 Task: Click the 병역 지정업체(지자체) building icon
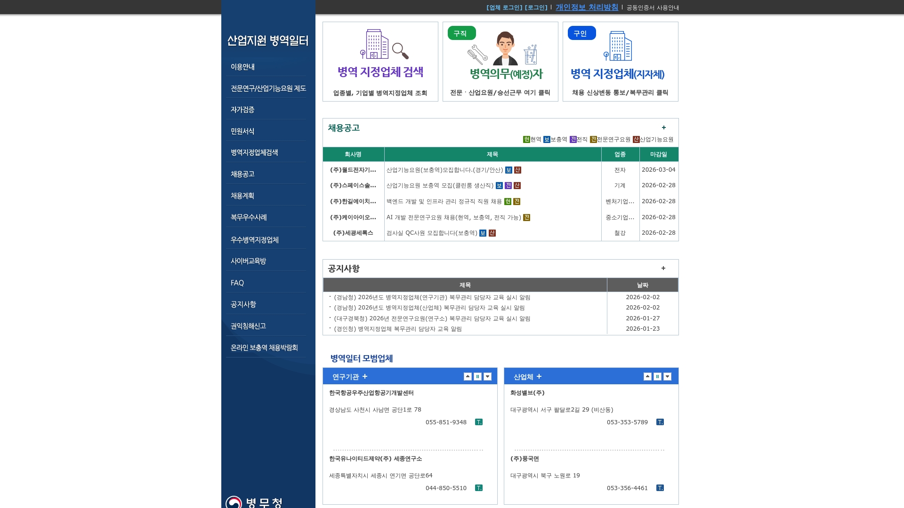pyautogui.click(x=620, y=46)
